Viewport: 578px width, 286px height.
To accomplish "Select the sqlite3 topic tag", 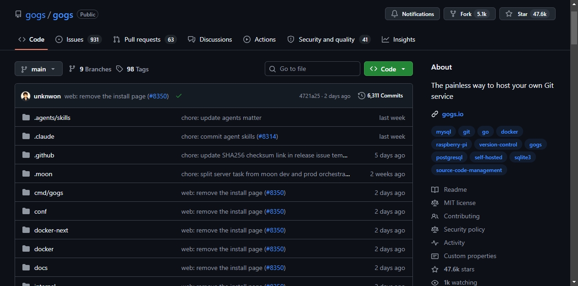I will click(x=523, y=157).
